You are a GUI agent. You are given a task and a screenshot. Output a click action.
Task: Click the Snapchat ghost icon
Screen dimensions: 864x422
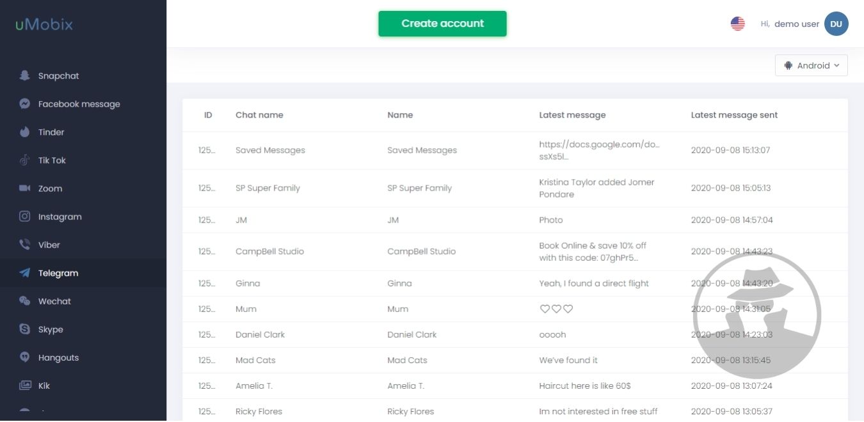tap(25, 75)
